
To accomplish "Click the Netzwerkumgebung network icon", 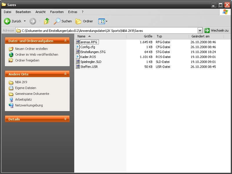I will tap(11, 105).
